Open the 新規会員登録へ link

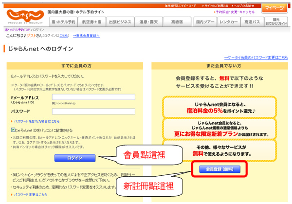tap(87, 36)
